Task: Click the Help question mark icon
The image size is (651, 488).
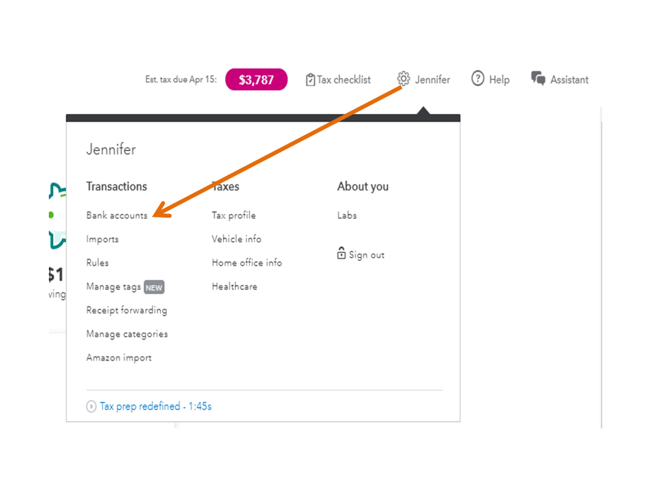Action: click(477, 79)
